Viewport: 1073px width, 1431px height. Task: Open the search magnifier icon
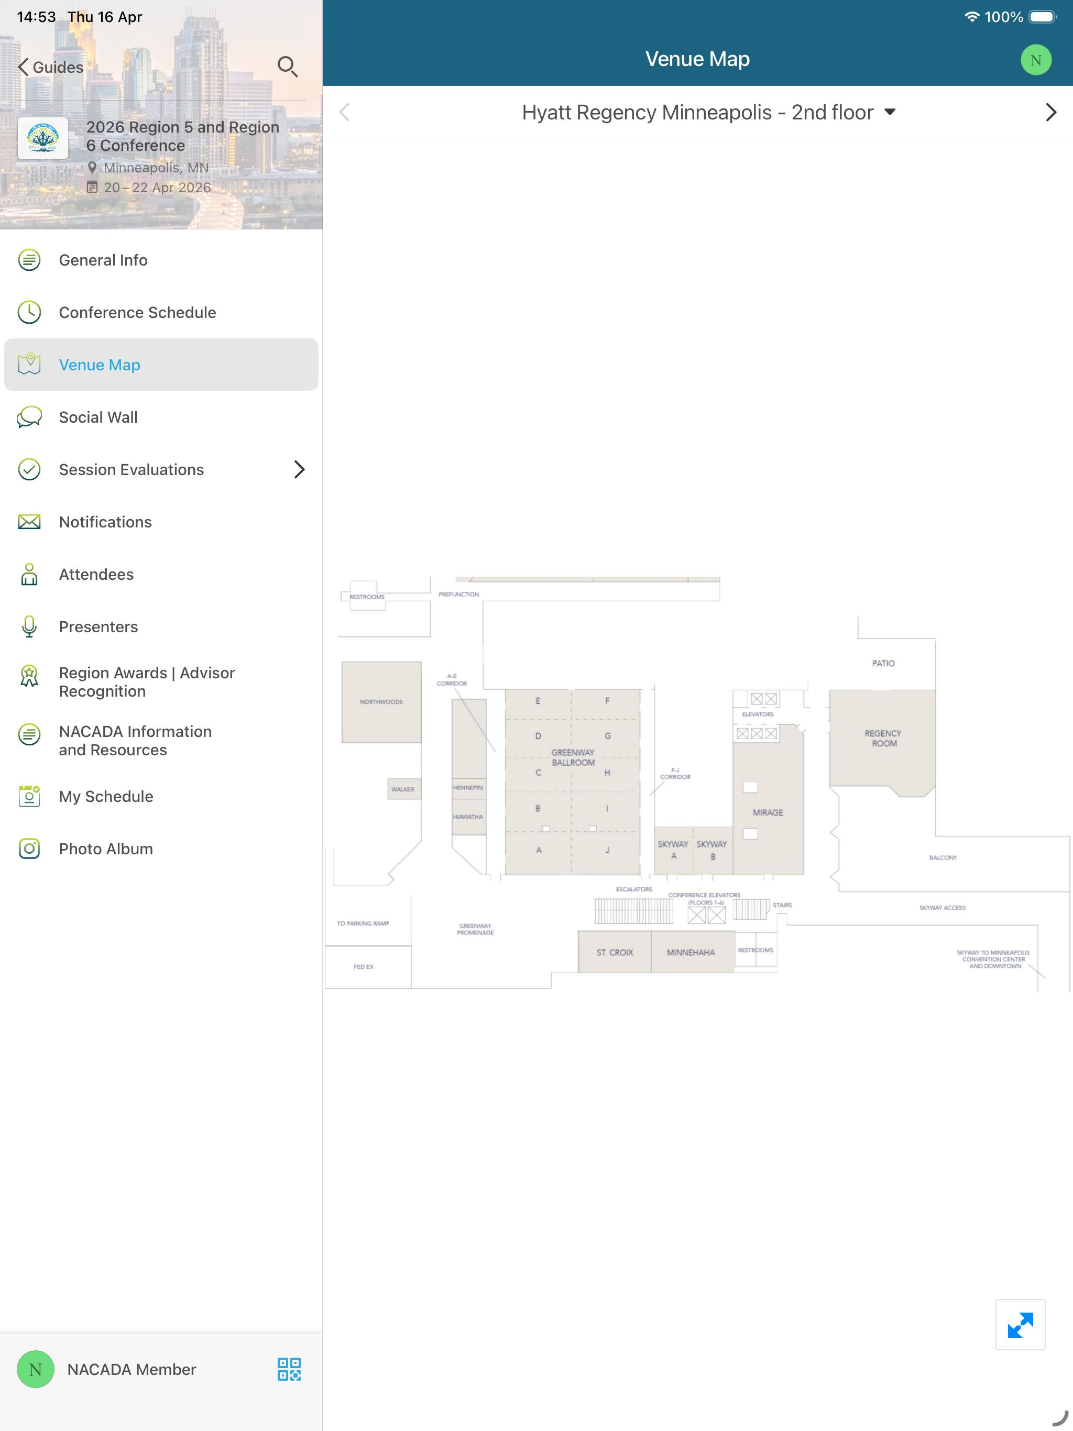(287, 67)
